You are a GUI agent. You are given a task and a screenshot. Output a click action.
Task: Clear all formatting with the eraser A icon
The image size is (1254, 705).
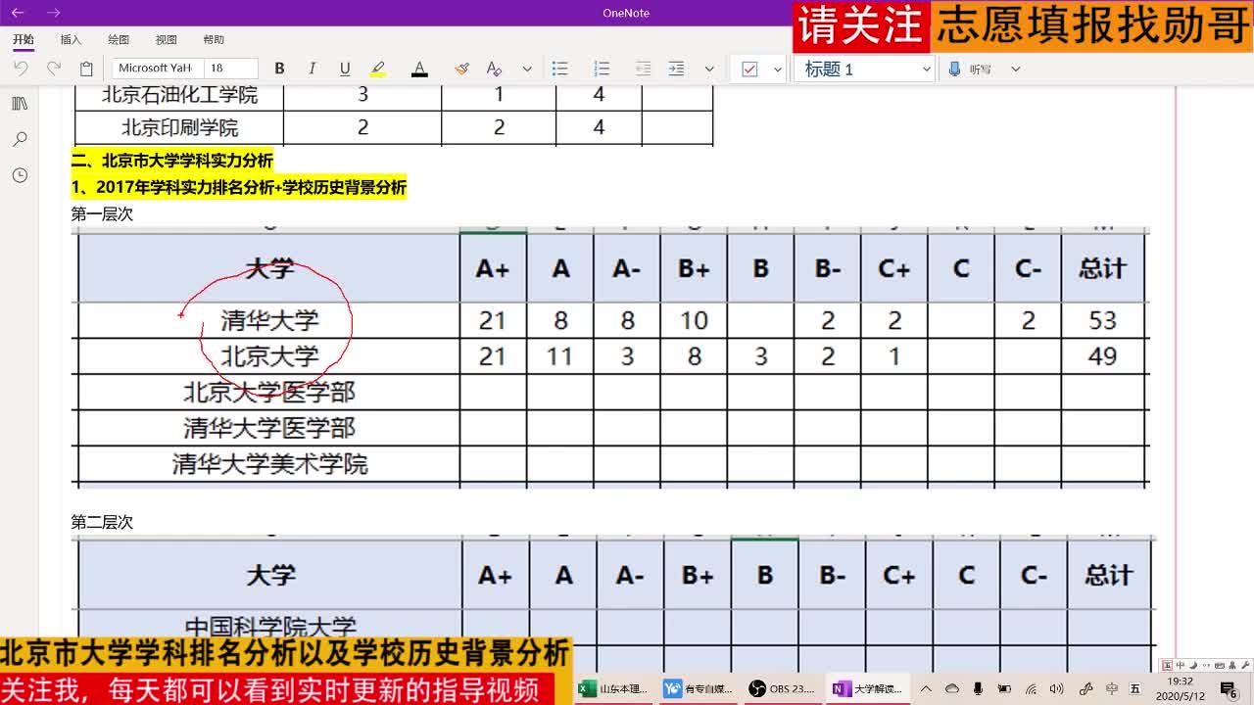494,69
